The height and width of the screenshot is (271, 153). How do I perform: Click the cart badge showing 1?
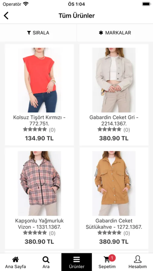112,258
